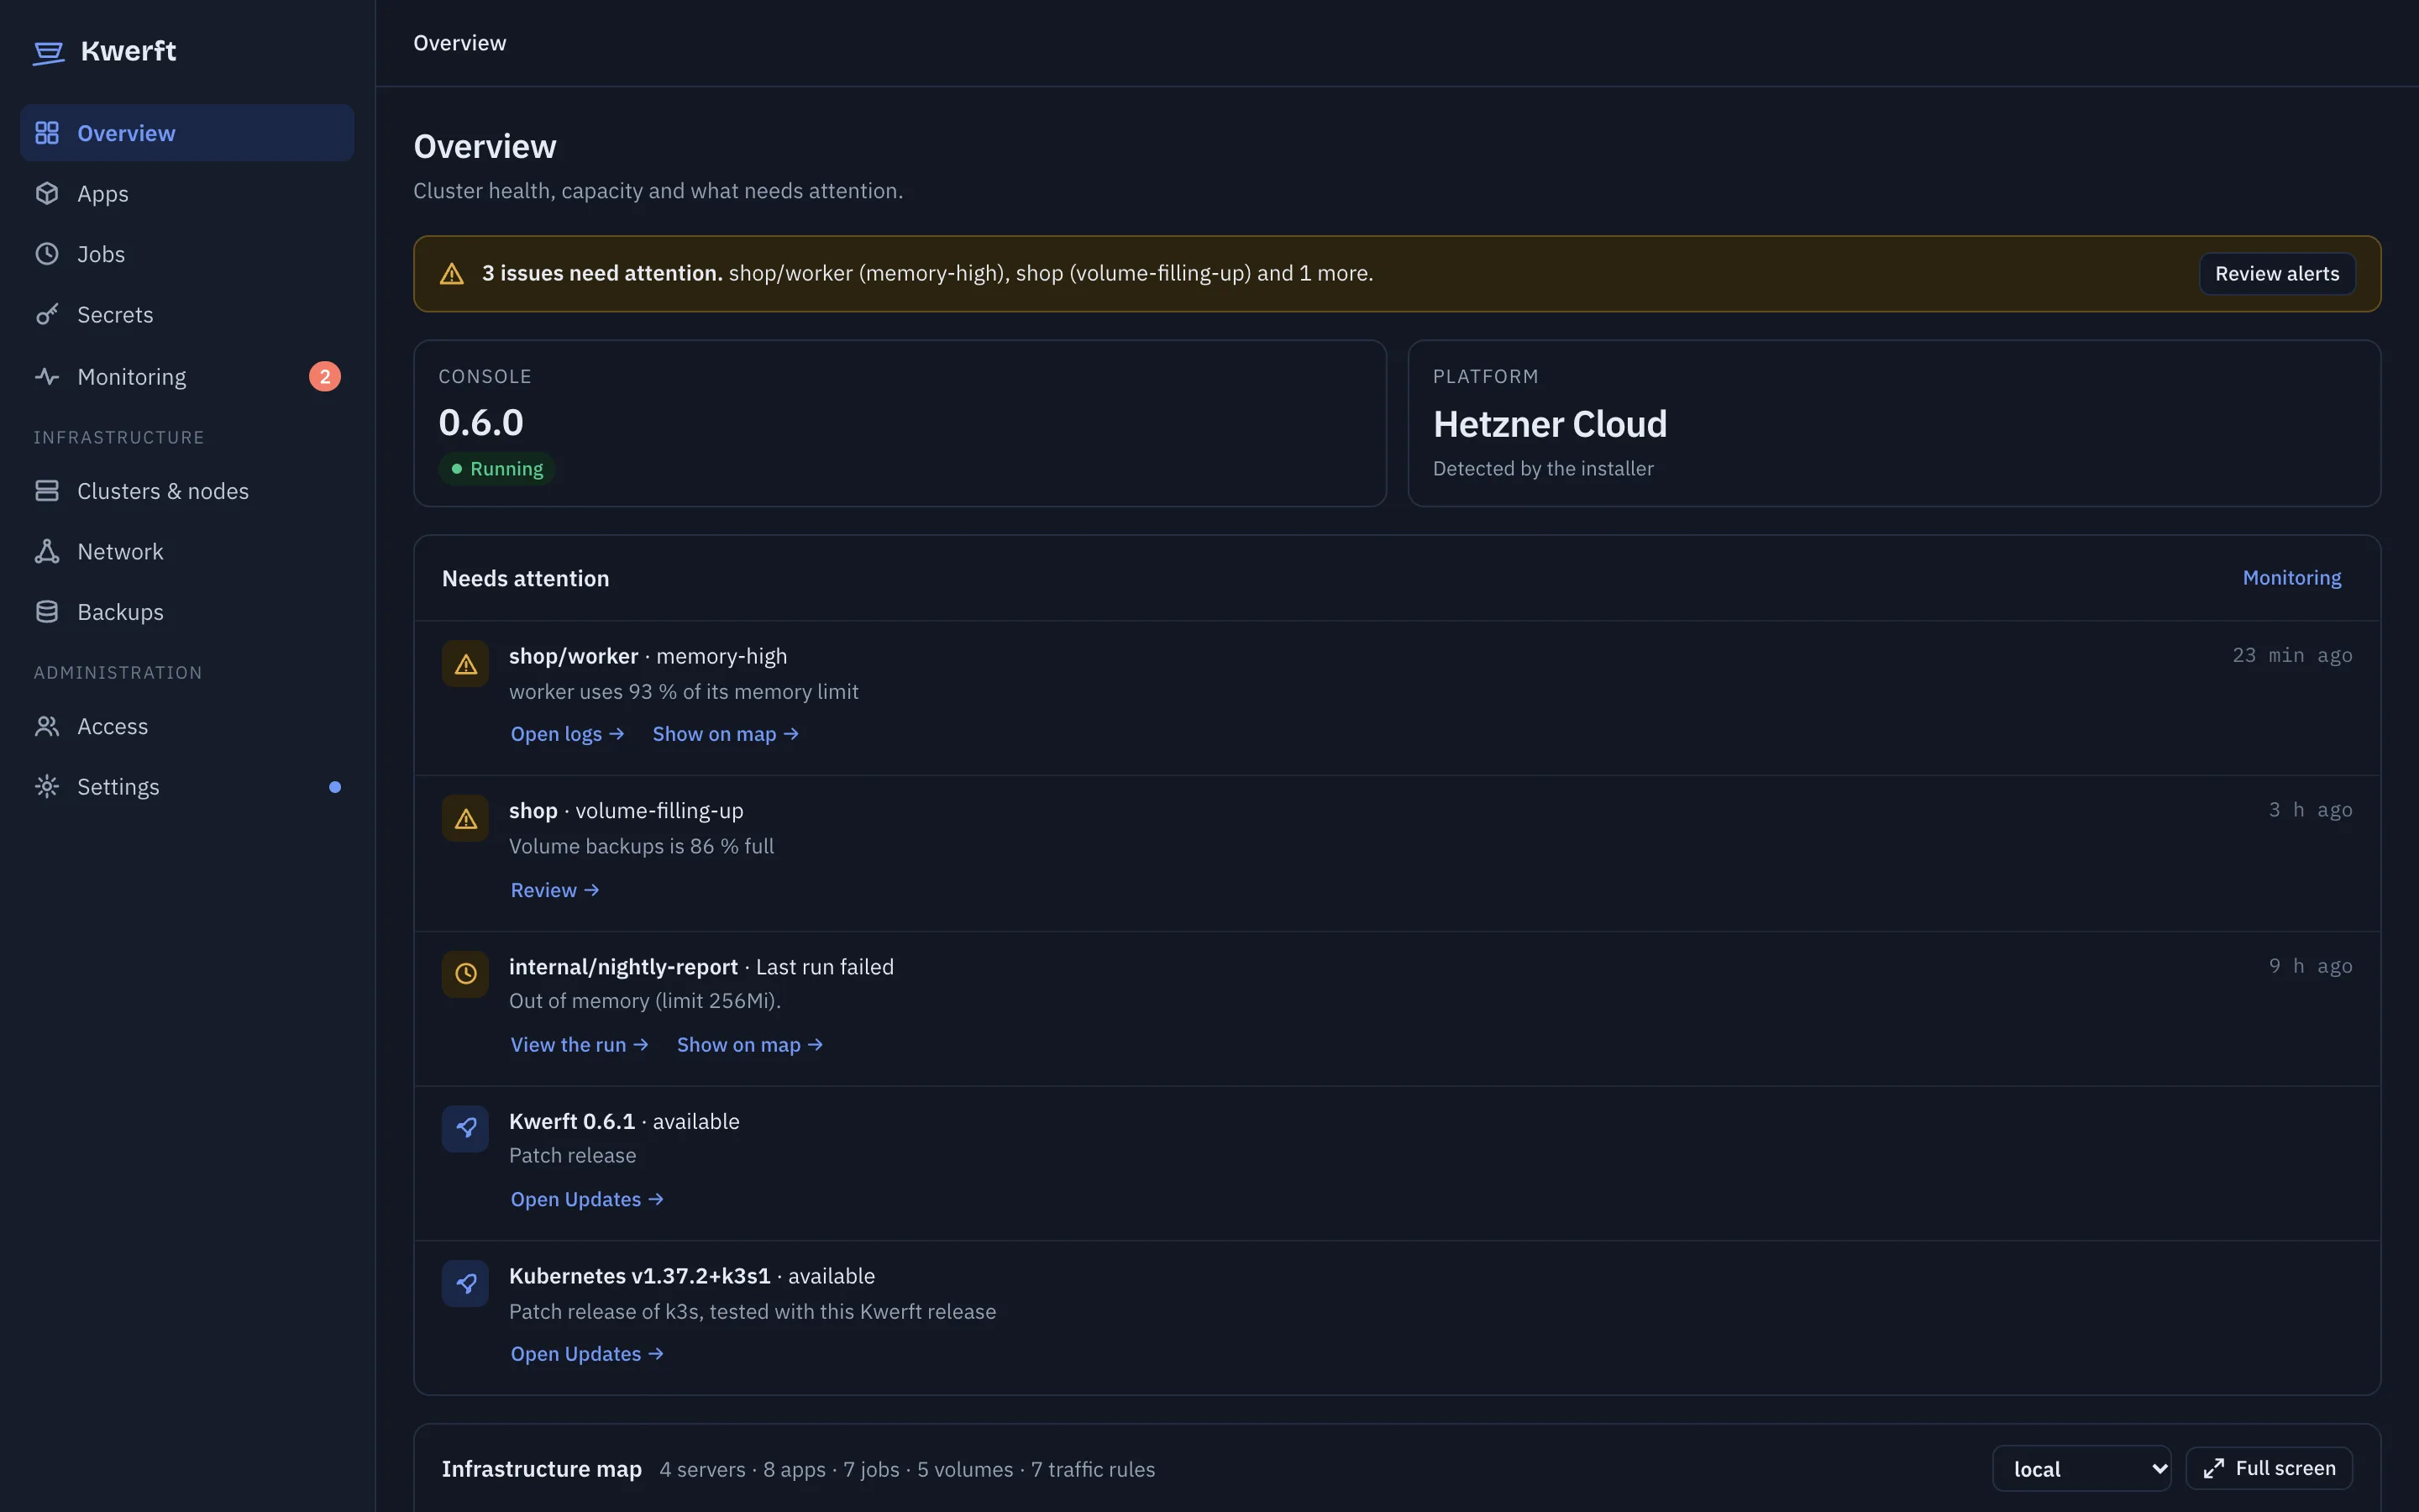This screenshot has width=2419, height=1512.
Task: Click the Network topology icon
Action: [47, 551]
